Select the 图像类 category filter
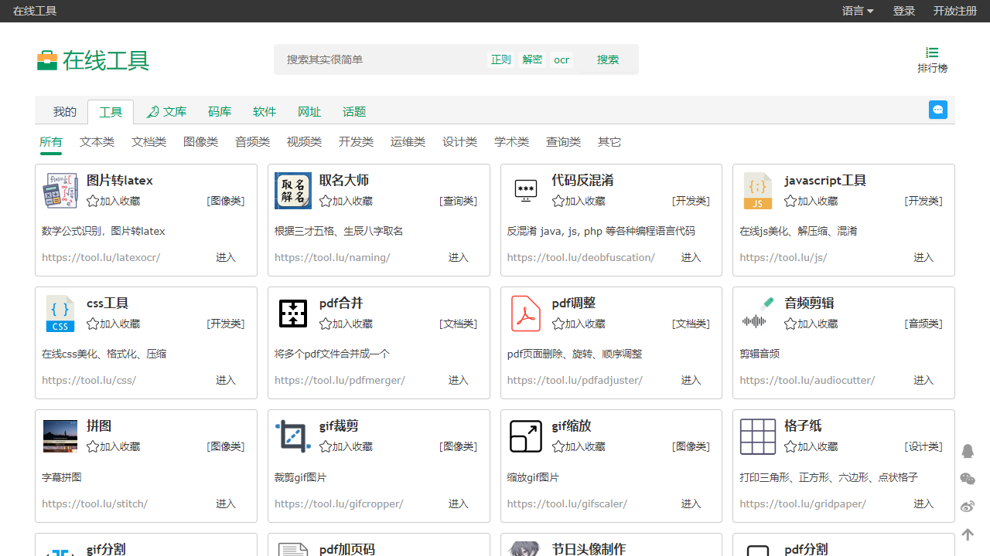Image resolution: width=990 pixels, height=556 pixels. [200, 142]
